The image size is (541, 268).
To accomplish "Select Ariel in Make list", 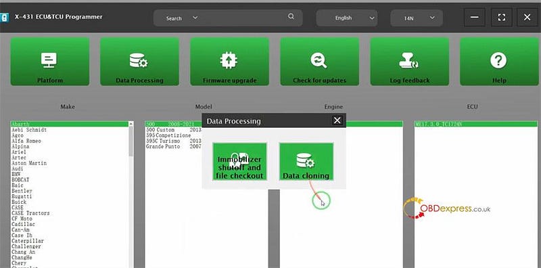I will point(70,152).
